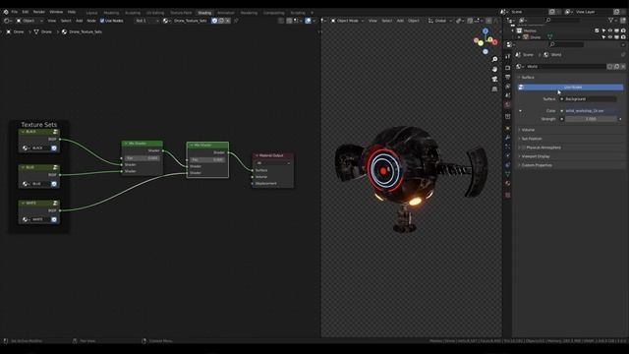Click the viewport zoom magnifier icon

494,59
